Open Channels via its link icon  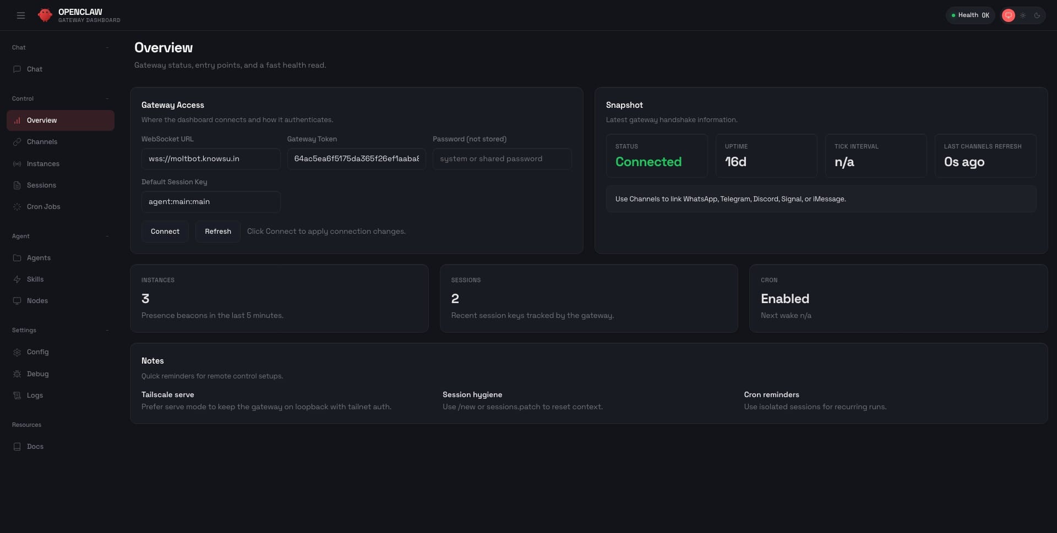tap(17, 142)
